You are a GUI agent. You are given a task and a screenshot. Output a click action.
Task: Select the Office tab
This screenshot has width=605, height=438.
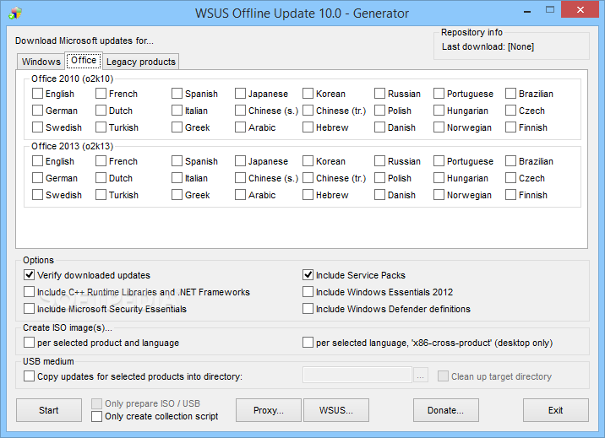pyautogui.click(x=84, y=61)
